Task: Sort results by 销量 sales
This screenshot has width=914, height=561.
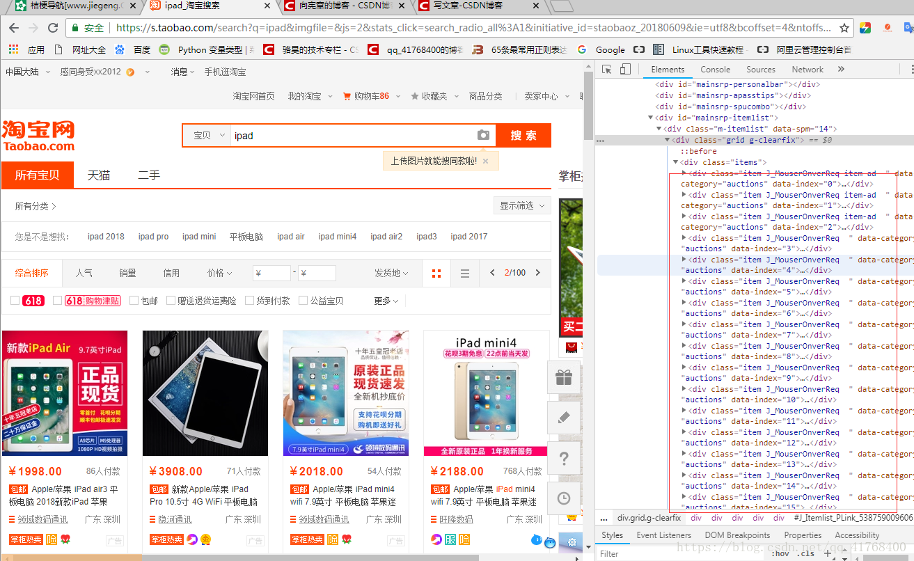Action: click(x=127, y=273)
